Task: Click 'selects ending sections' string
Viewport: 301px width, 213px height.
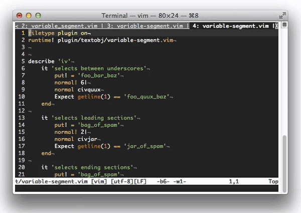Action: coord(92,167)
